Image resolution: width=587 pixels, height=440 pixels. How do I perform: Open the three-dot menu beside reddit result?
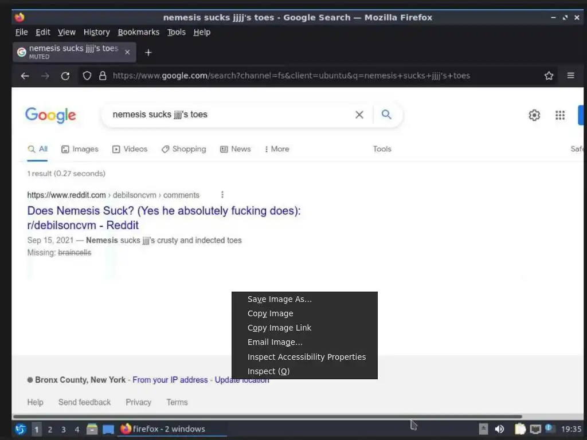222,195
